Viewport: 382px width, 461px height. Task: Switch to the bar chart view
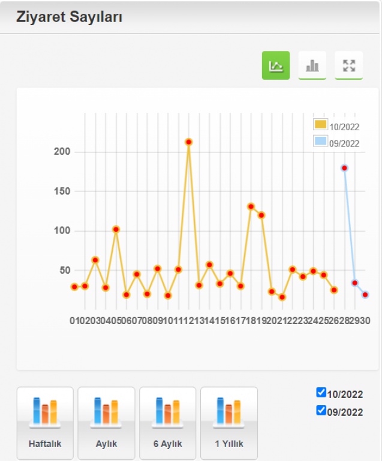click(x=312, y=65)
